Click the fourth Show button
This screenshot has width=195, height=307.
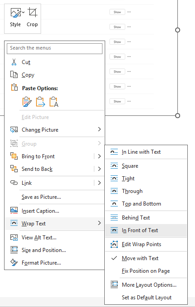tap(117, 57)
